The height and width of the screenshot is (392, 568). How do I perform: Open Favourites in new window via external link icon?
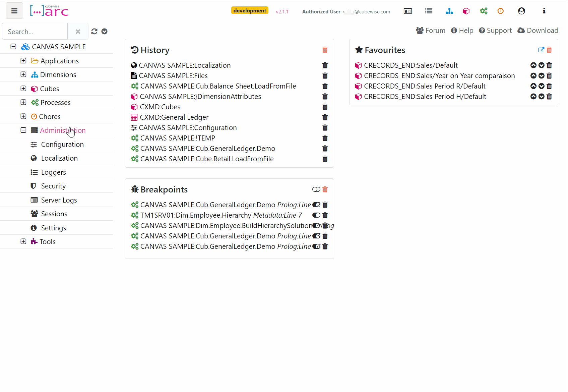coord(541,50)
